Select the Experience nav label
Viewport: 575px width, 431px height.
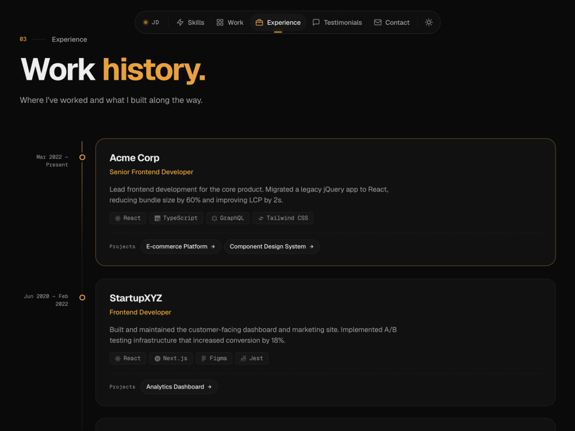(284, 22)
